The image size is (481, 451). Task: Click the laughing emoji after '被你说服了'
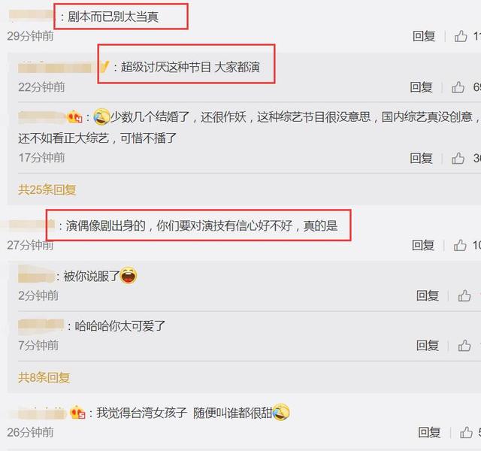129,275
